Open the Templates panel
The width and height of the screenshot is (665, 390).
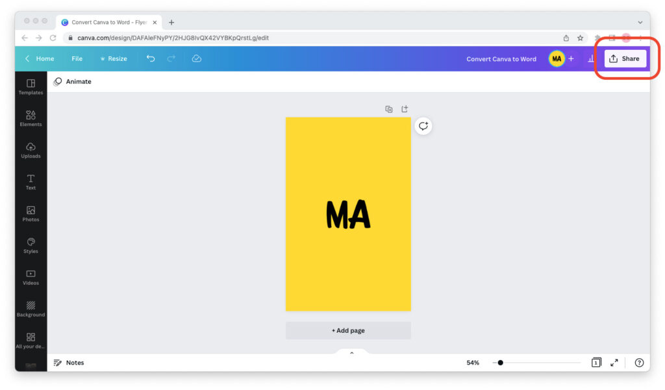pyautogui.click(x=31, y=87)
